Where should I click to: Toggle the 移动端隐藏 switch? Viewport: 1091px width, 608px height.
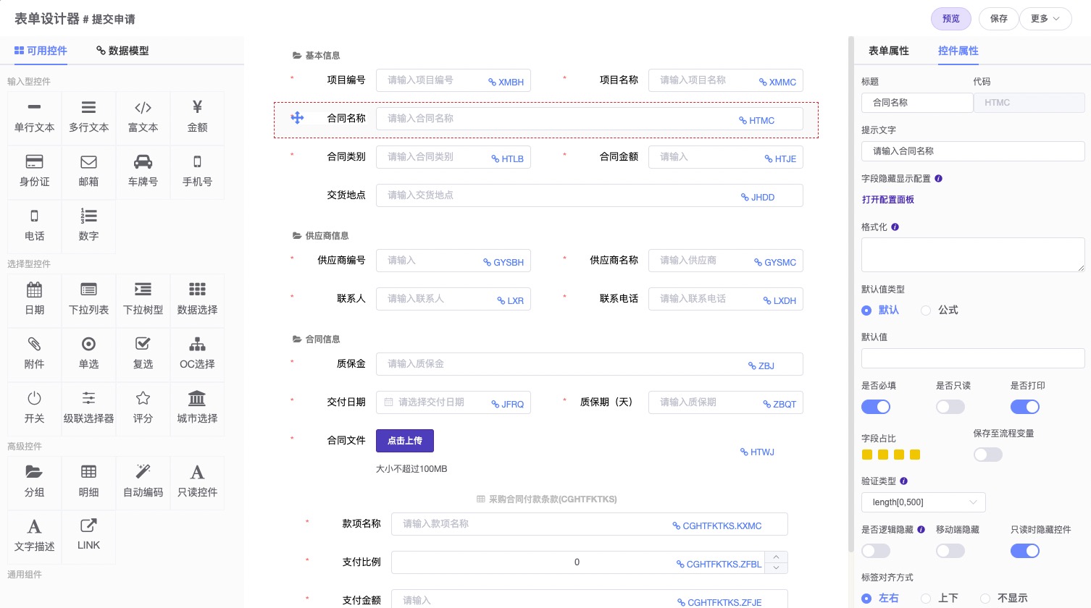coord(950,551)
